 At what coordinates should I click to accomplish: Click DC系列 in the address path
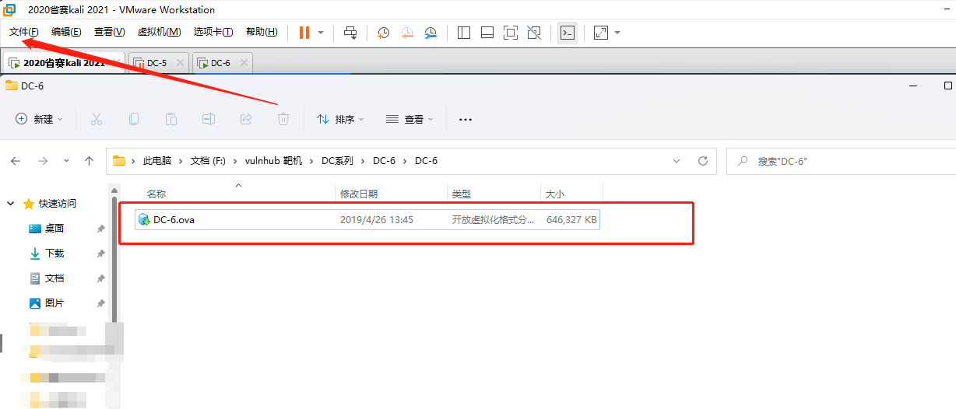click(337, 161)
